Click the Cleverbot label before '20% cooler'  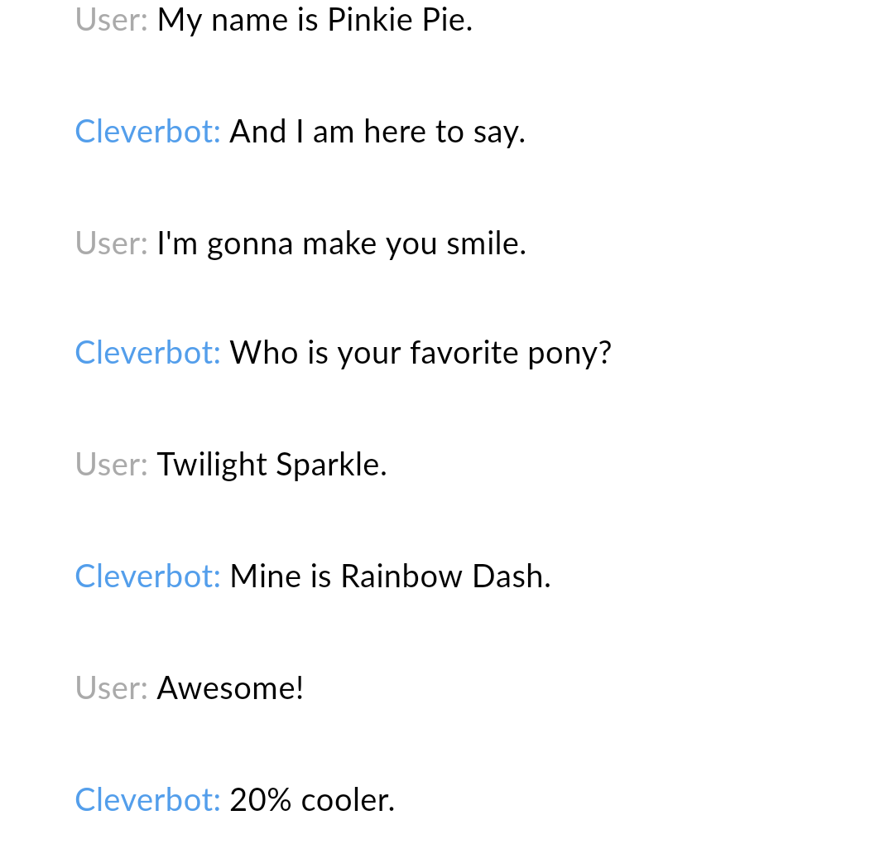pos(147,800)
